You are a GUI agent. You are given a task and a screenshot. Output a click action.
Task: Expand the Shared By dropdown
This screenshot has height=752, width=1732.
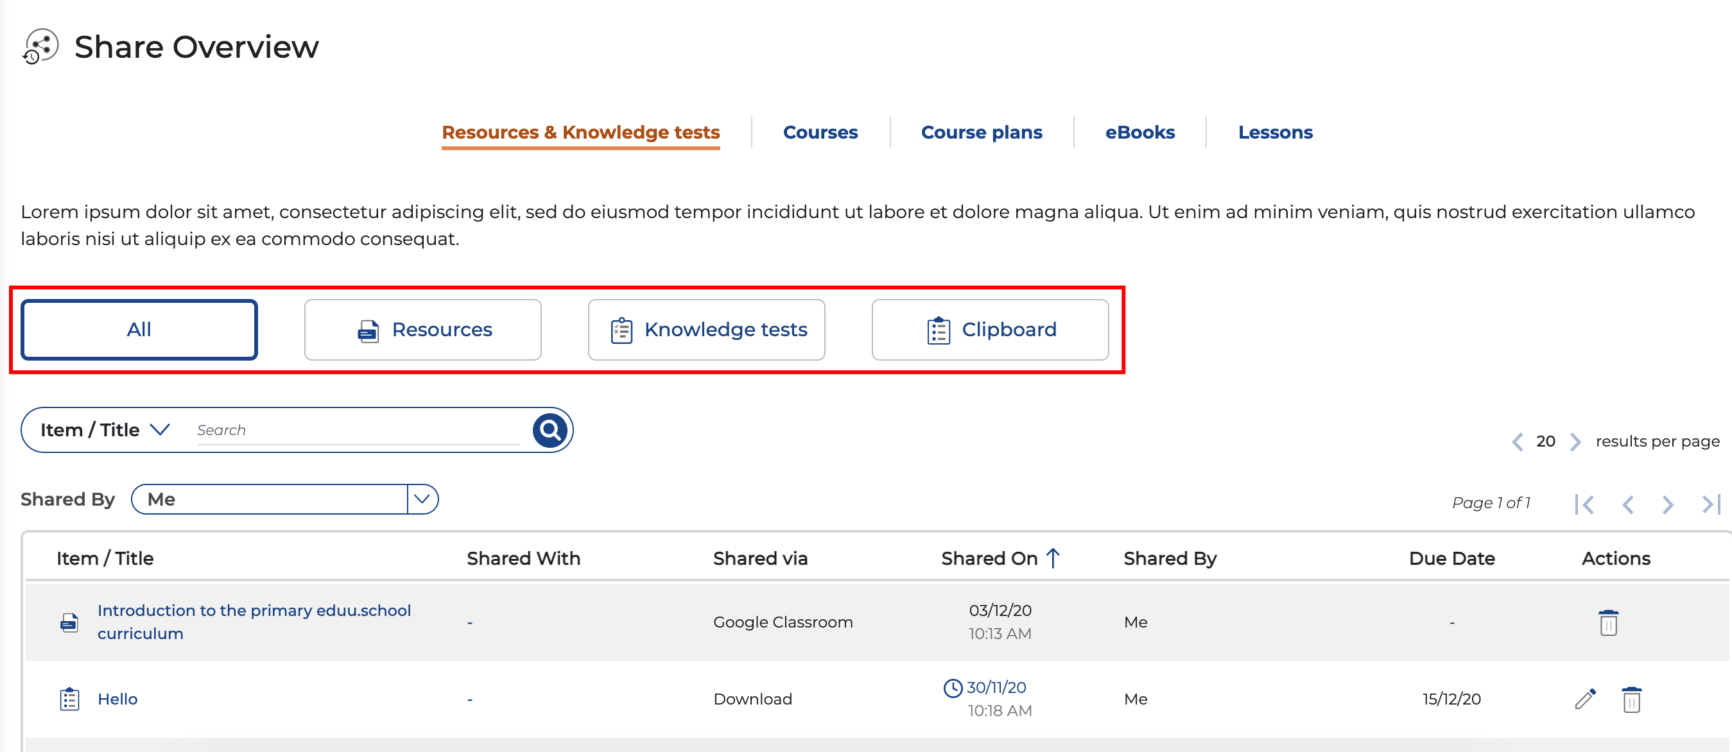click(422, 499)
